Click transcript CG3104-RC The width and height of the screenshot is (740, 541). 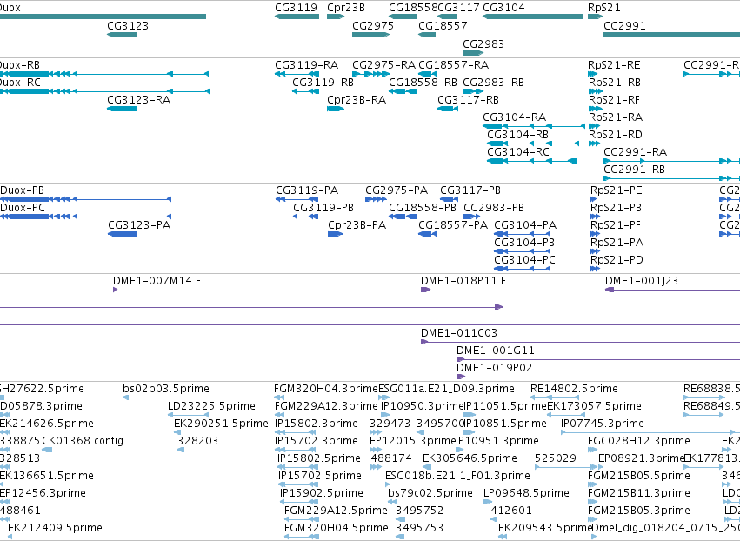(518, 152)
